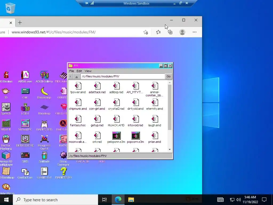The width and height of the screenshot is (273, 205).
Task: Select prian.amd file
Action: pyautogui.click(x=154, y=137)
